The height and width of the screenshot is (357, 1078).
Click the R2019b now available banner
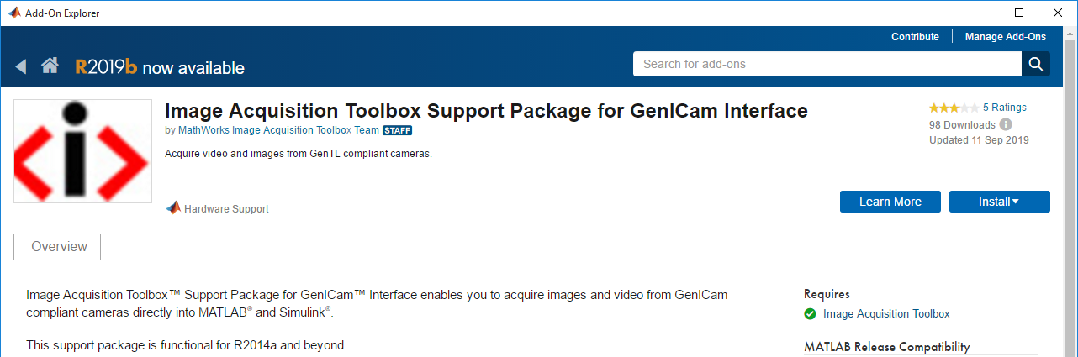click(160, 67)
